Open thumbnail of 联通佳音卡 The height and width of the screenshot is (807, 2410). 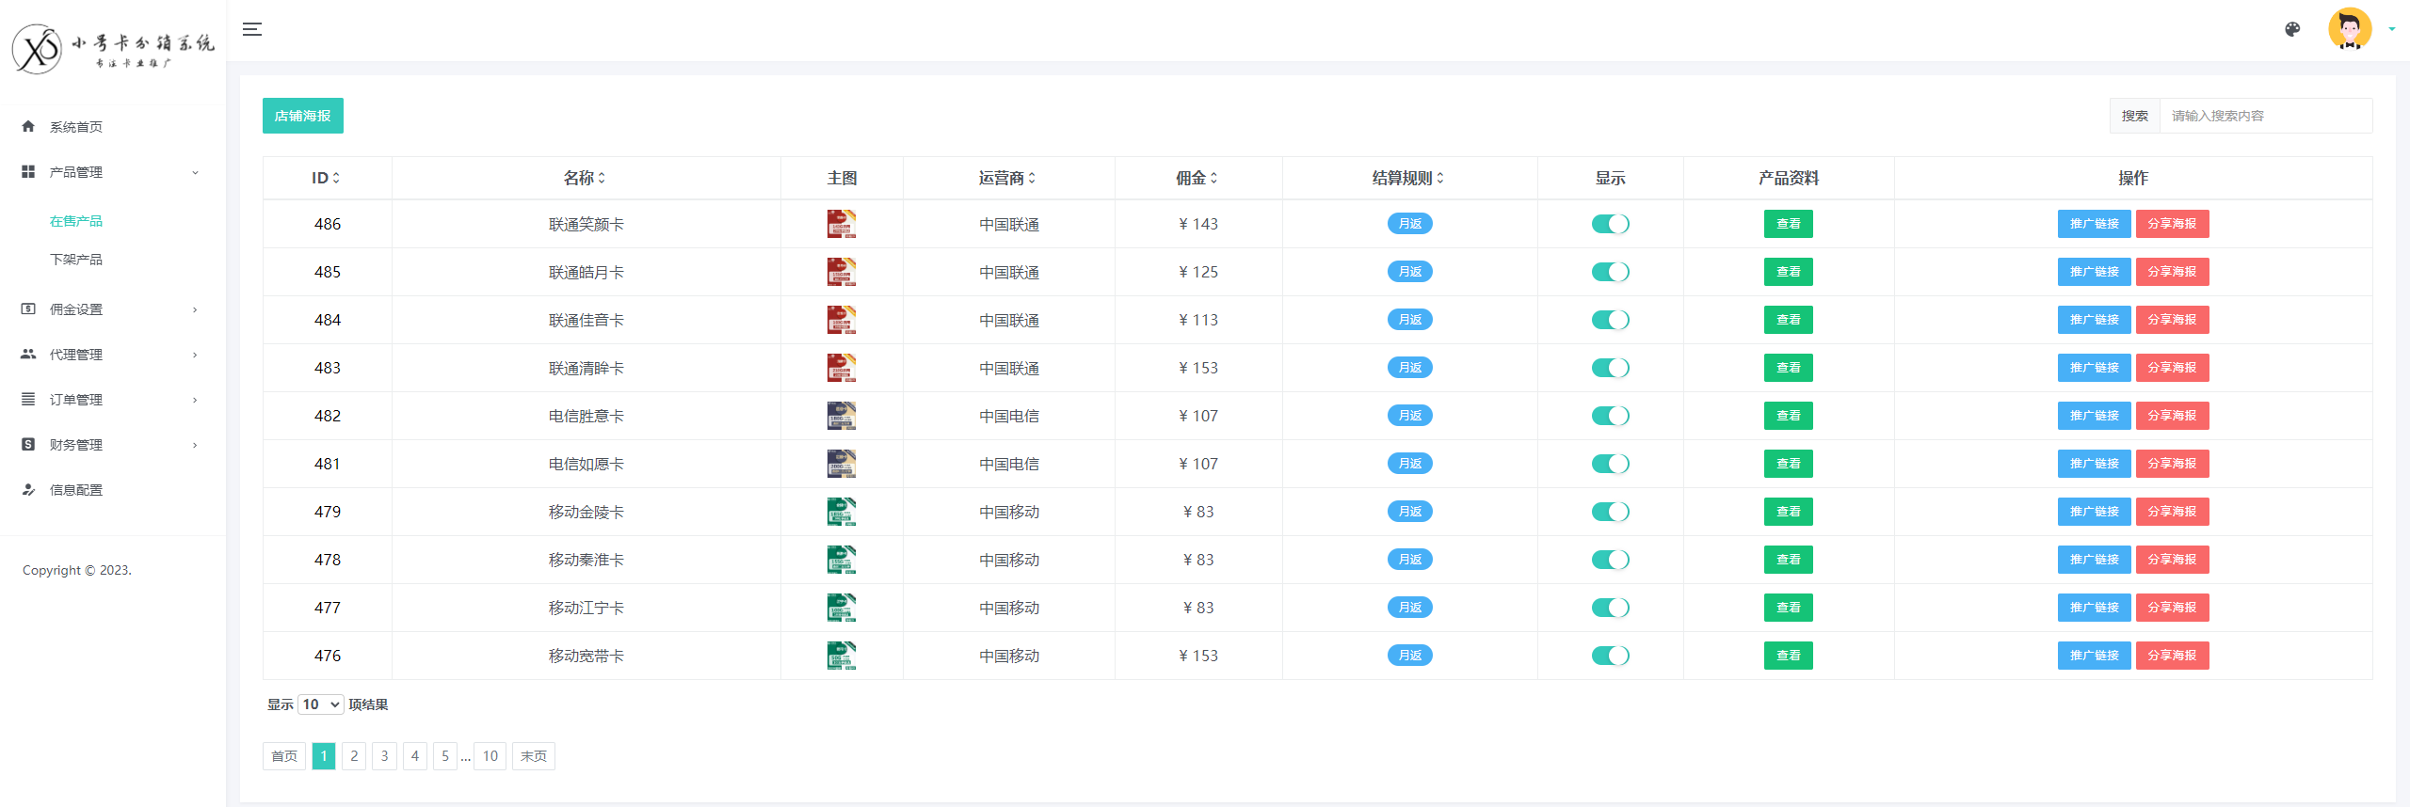coord(842,320)
